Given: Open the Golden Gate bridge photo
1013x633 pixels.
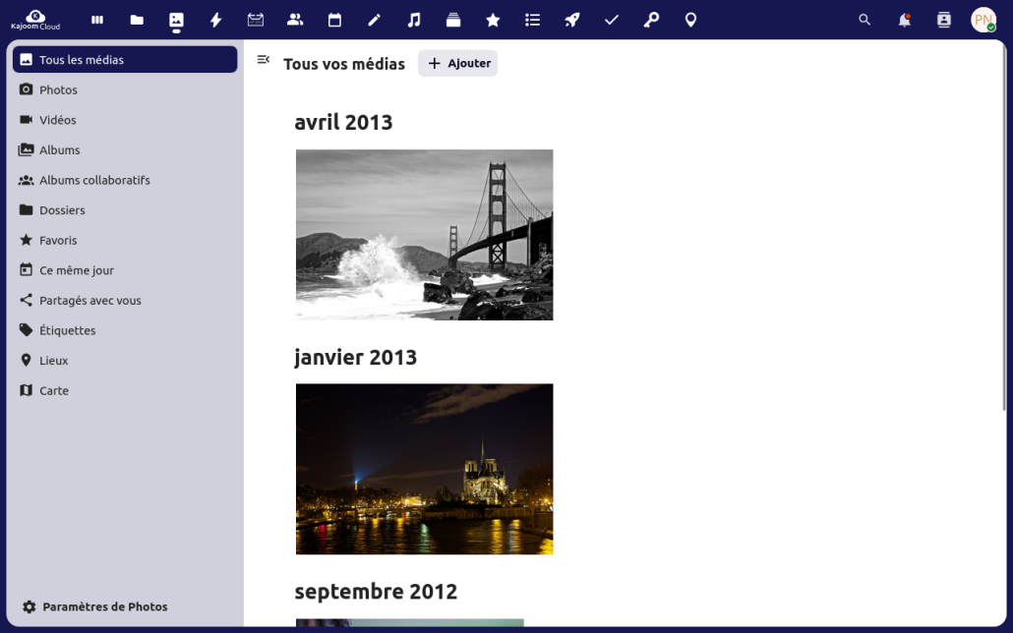Looking at the screenshot, I should (x=424, y=234).
